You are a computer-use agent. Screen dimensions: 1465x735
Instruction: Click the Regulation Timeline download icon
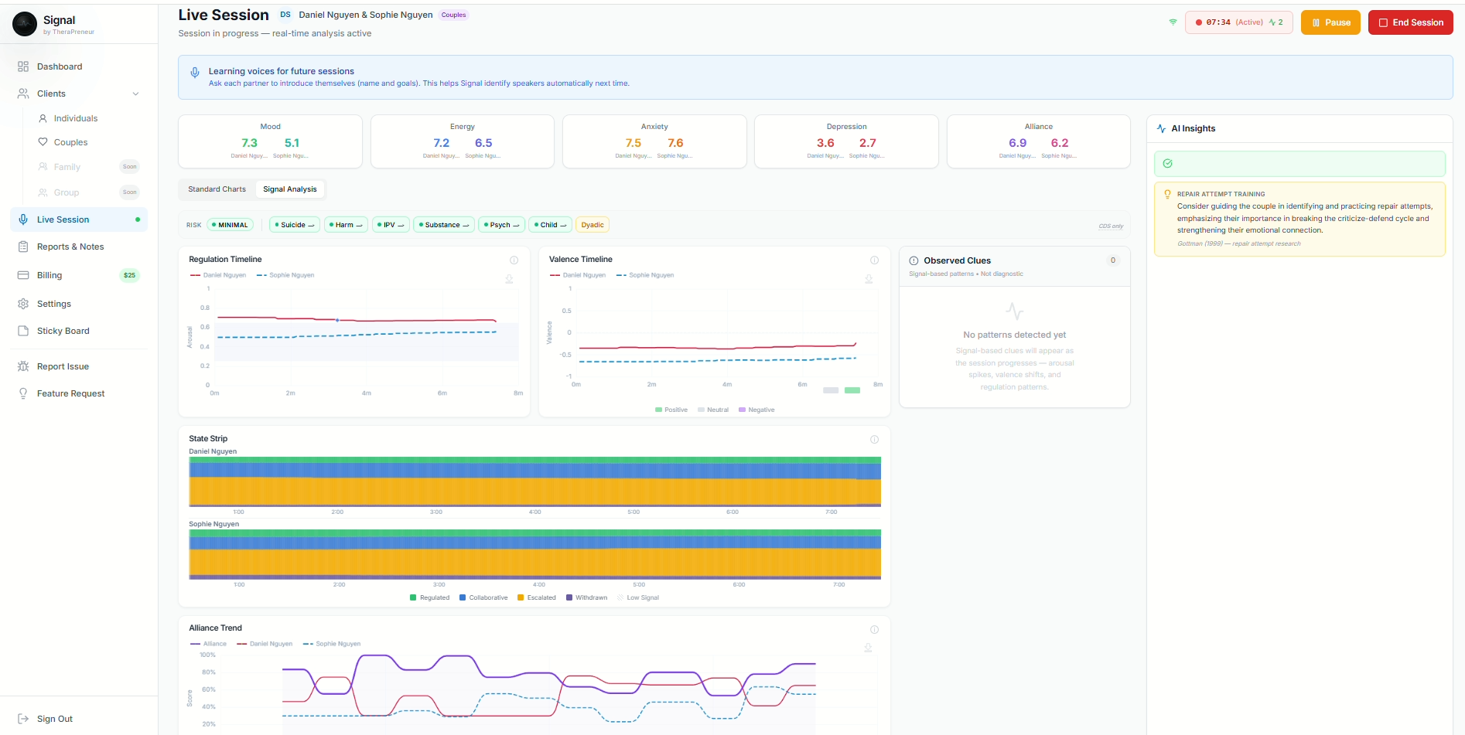(x=509, y=279)
